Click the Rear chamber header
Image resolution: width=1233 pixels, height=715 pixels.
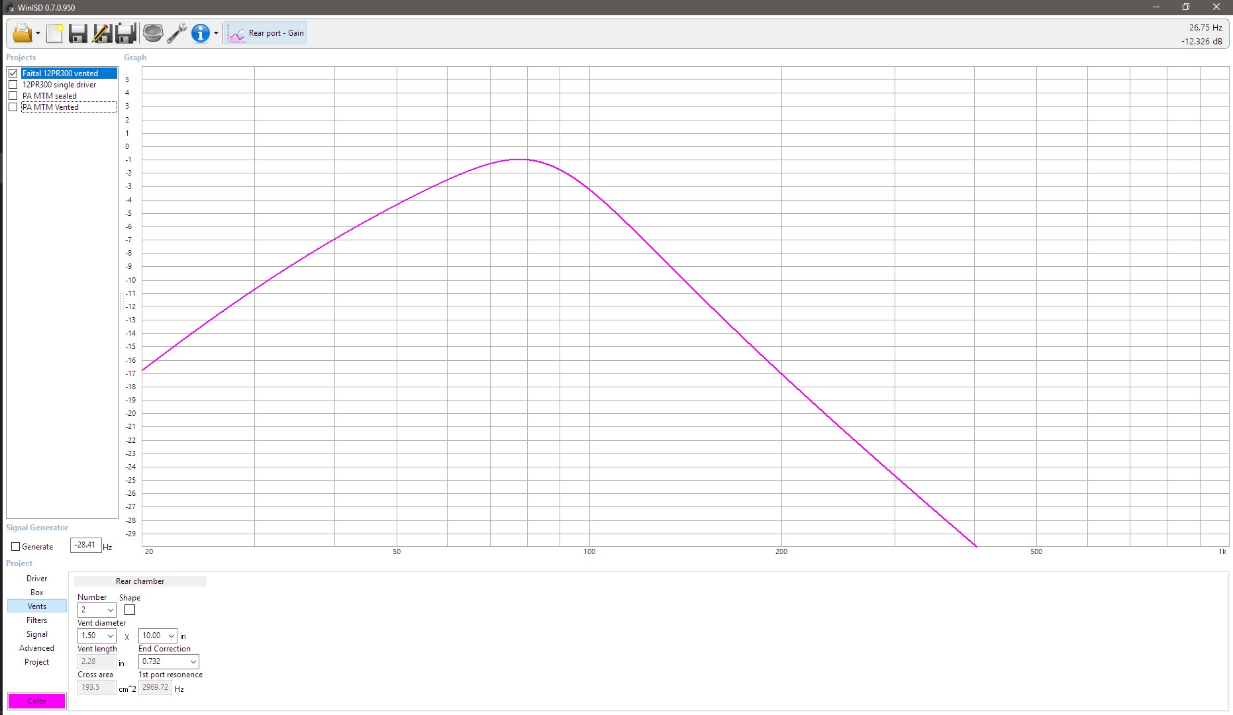(x=140, y=581)
